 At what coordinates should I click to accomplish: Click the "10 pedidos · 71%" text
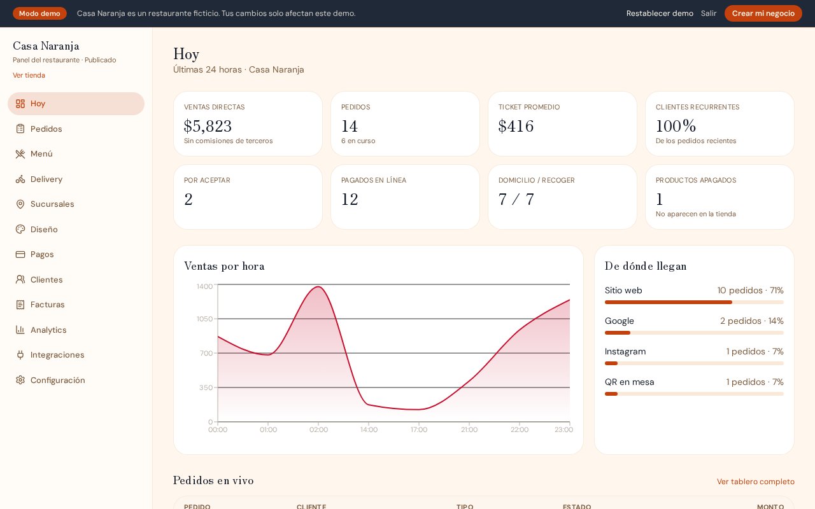751,290
